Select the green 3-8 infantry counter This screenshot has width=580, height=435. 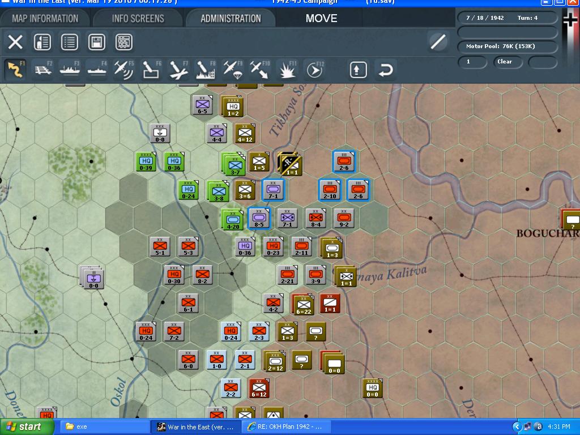pos(218,191)
